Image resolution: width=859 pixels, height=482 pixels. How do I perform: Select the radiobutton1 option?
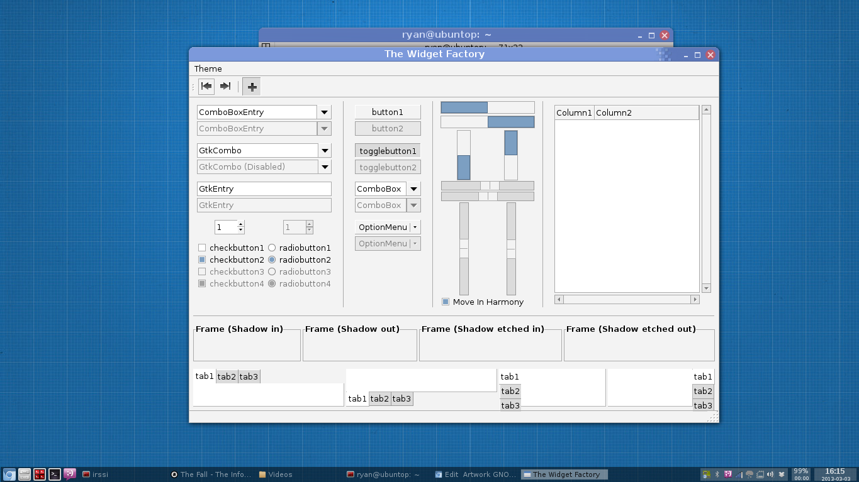[272, 248]
